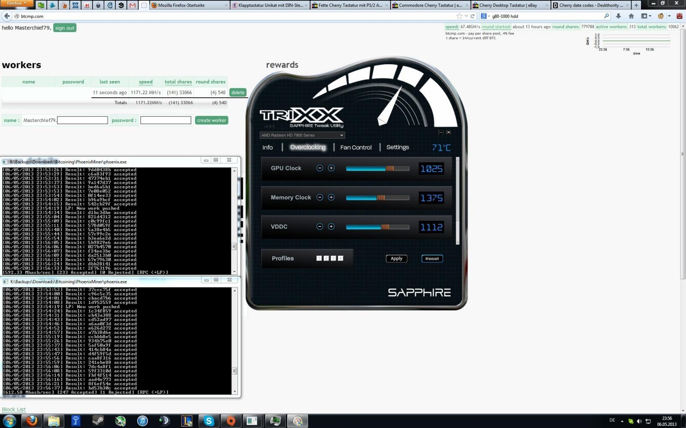Switch to Cherry date codes Deskthority tab
The width and height of the screenshot is (686, 428).
coord(591,5)
